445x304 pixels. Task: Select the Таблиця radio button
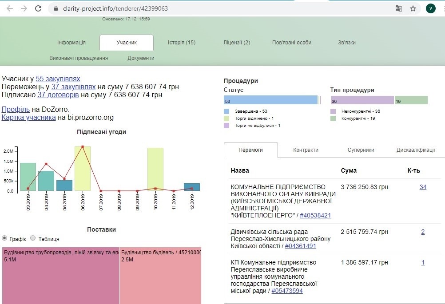[x=33, y=238]
